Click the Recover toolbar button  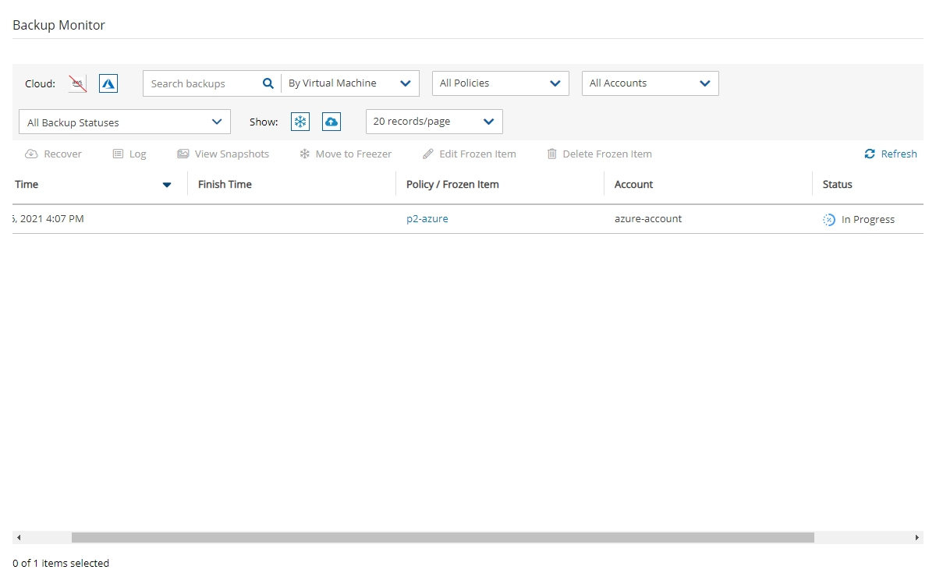[x=53, y=154]
